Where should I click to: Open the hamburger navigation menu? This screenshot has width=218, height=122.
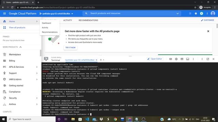click(4, 14)
